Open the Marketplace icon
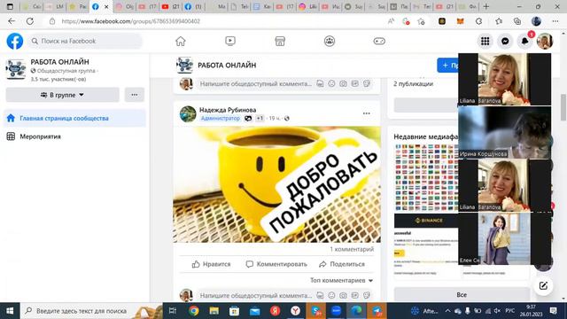The width and height of the screenshot is (567, 319). [280, 42]
